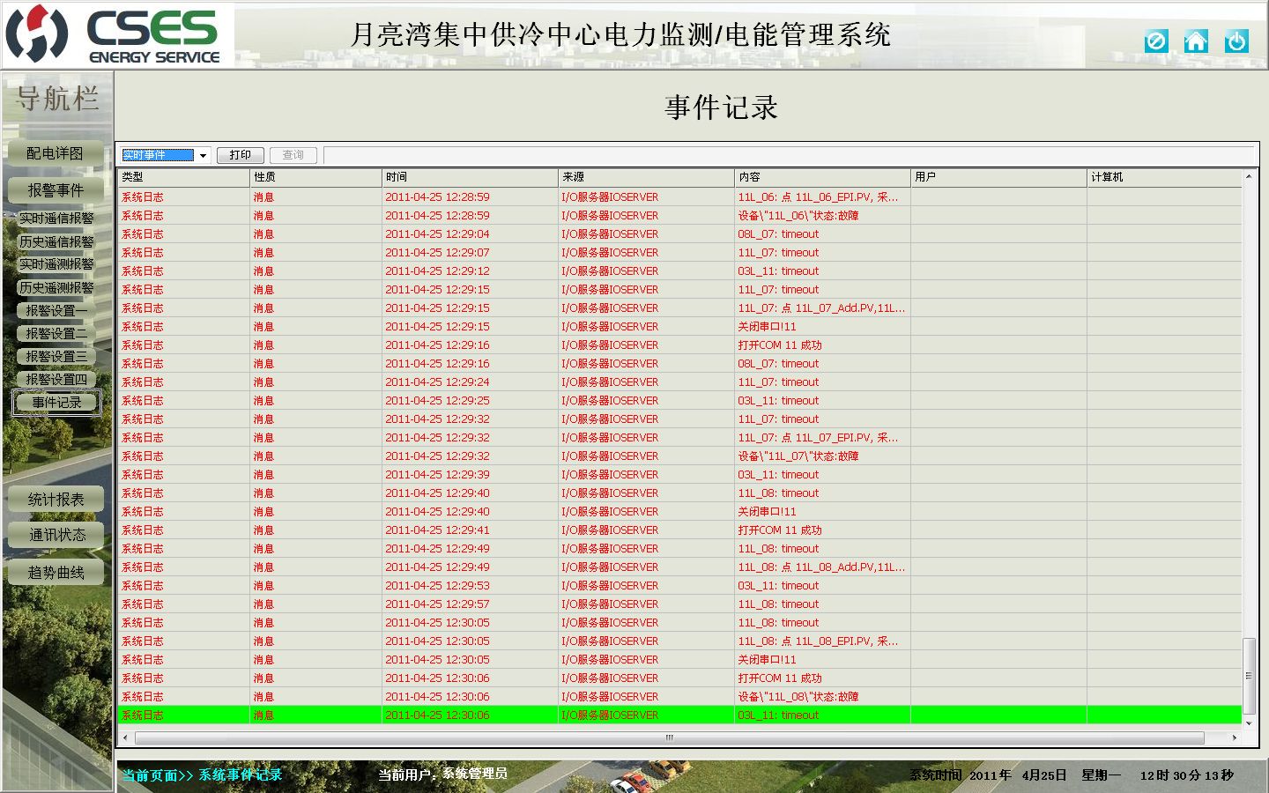Image resolution: width=1269 pixels, height=793 pixels.
Task: Open 实时通信报警 submenu item
Action: point(56,219)
